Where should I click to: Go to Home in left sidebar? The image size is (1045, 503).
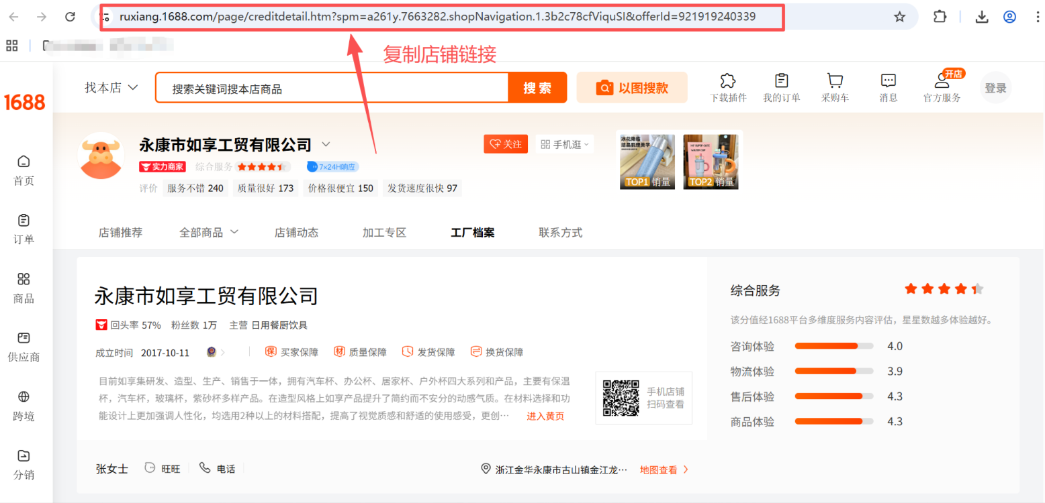click(x=24, y=162)
